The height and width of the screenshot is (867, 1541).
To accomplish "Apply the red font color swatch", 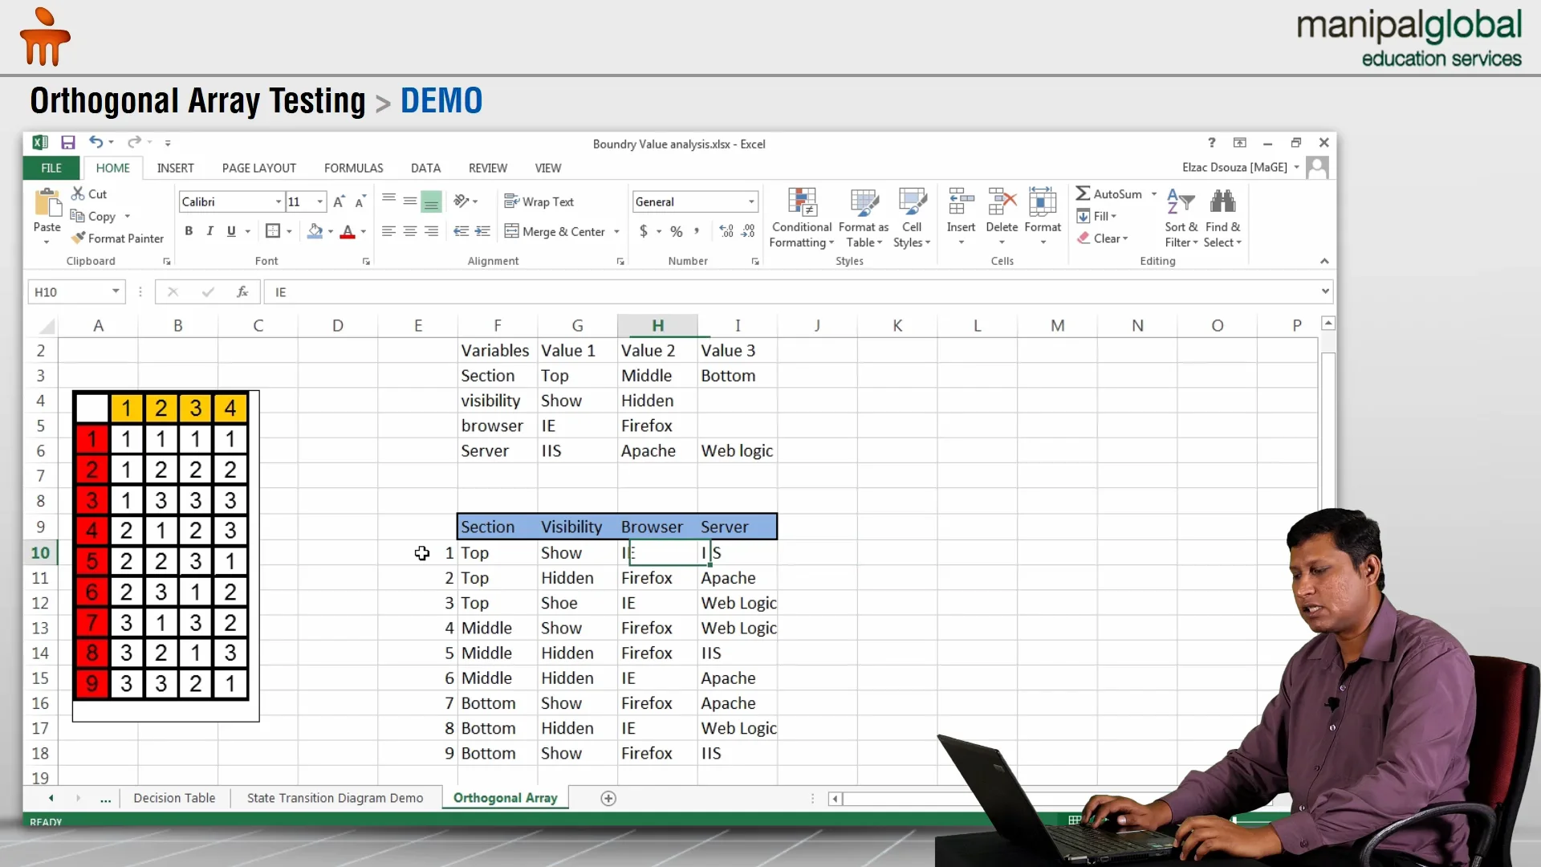I will tap(348, 231).
